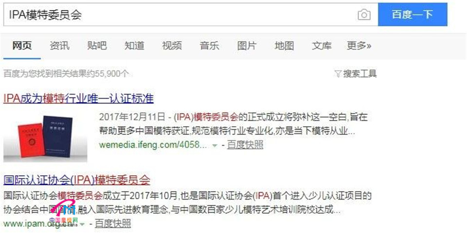
Task: Select the 地图 tab
Action: [x=284, y=46]
